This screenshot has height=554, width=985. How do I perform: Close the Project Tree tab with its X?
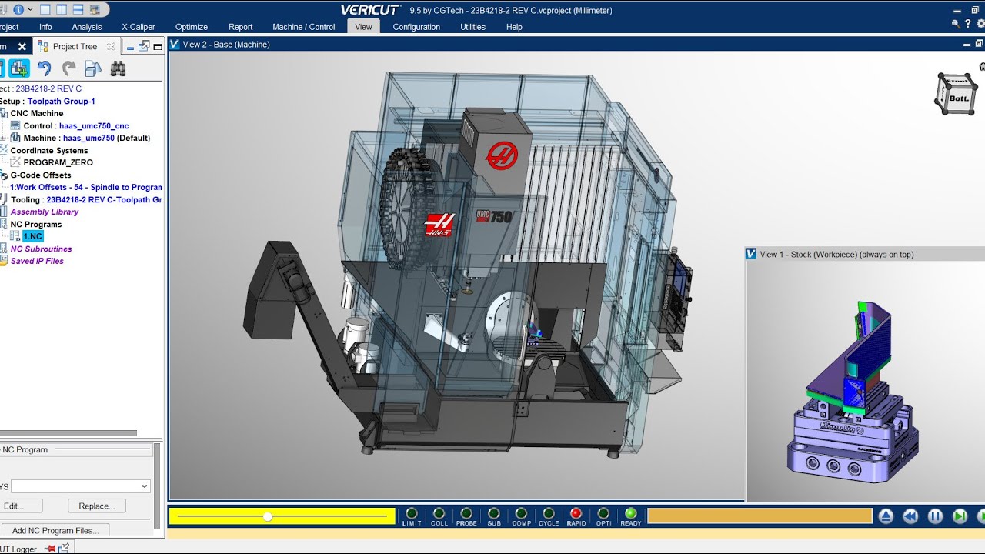pyautogui.click(x=111, y=46)
